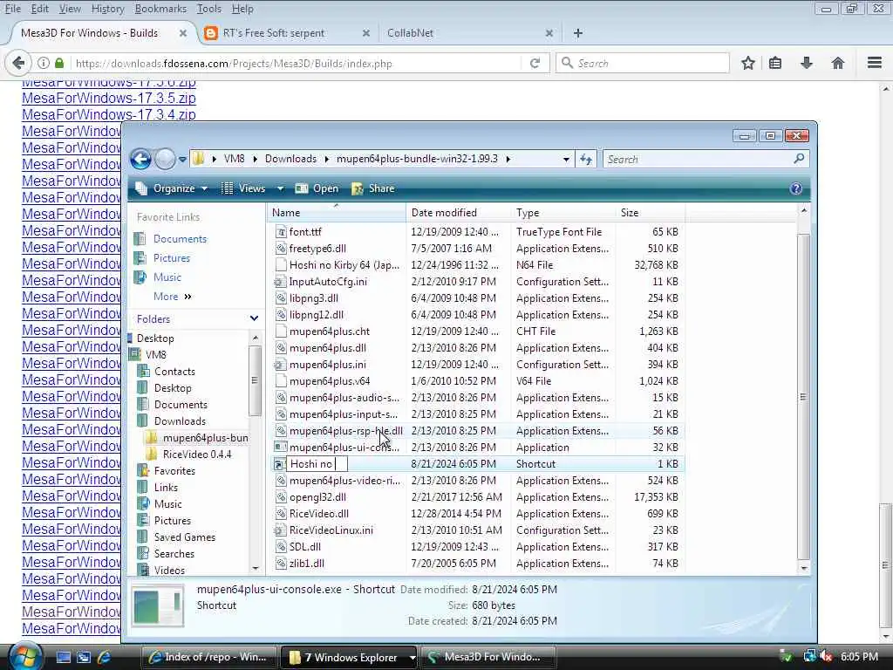Click the Switch between windows quick launch icon
Image resolution: width=893 pixels, height=670 pixels.
[x=84, y=657]
